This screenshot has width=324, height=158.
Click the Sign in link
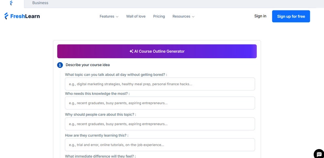[260, 16]
